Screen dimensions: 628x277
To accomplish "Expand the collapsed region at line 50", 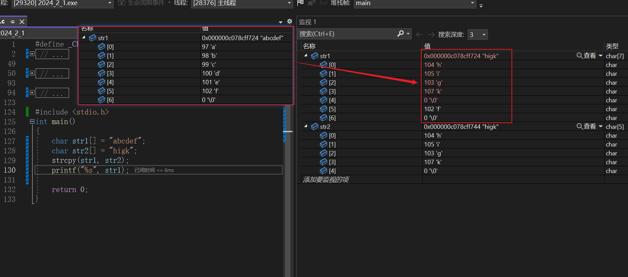I will coord(32,73).
